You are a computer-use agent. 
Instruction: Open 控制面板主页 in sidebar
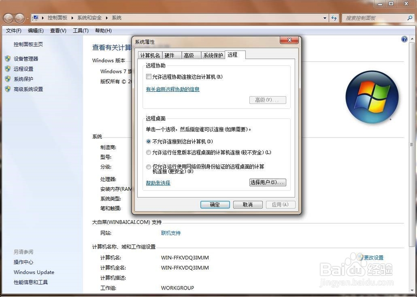click(28, 45)
